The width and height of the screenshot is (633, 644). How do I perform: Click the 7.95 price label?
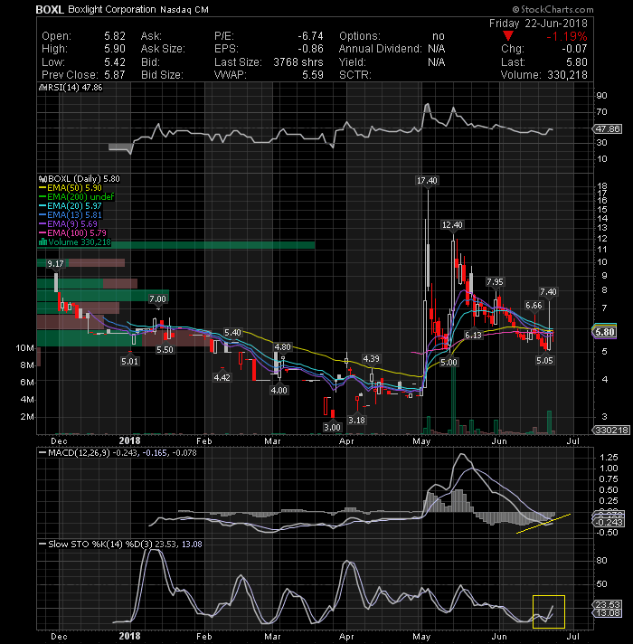(x=495, y=282)
